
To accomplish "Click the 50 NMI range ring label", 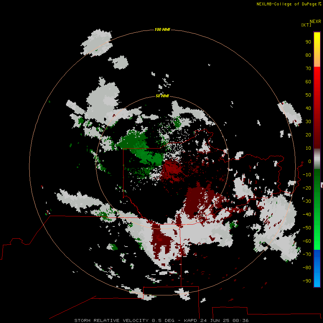I will click(162, 96).
